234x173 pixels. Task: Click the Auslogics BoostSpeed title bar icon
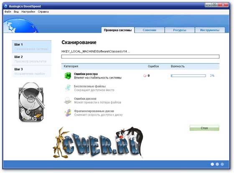pyautogui.click(x=6, y=6)
